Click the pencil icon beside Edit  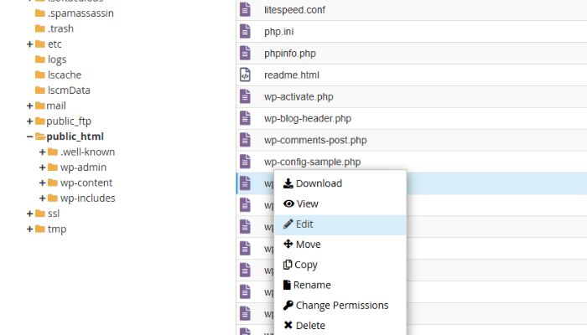tap(288, 224)
